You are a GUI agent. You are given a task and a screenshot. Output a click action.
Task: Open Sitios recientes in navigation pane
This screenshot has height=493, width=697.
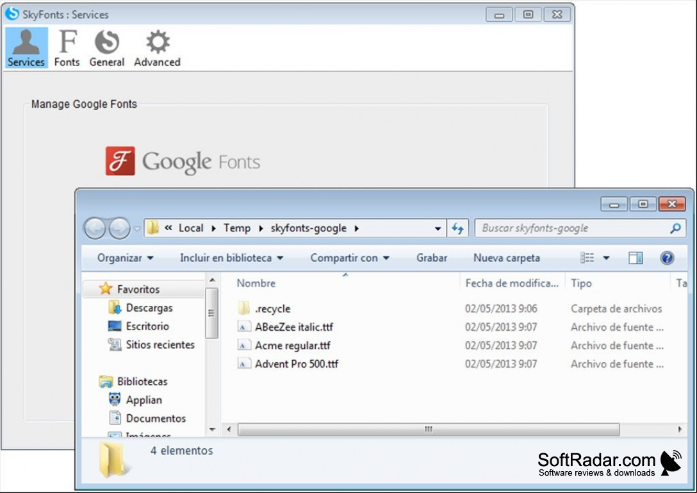160,344
